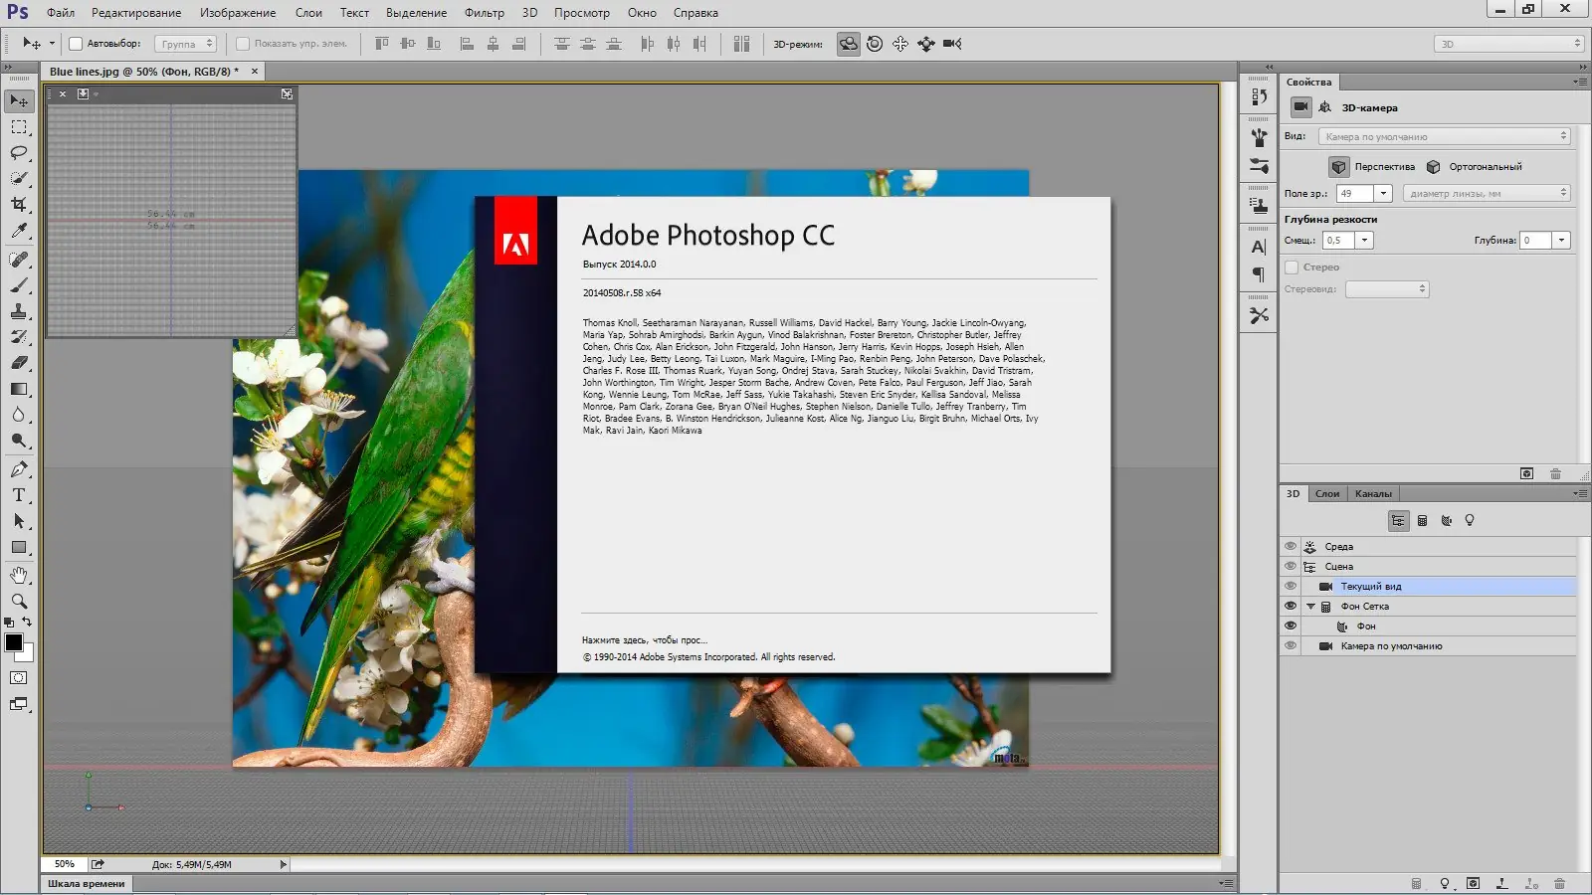The width and height of the screenshot is (1592, 895).
Task: Open the Смещ. value arrow
Action: [1365, 240]
